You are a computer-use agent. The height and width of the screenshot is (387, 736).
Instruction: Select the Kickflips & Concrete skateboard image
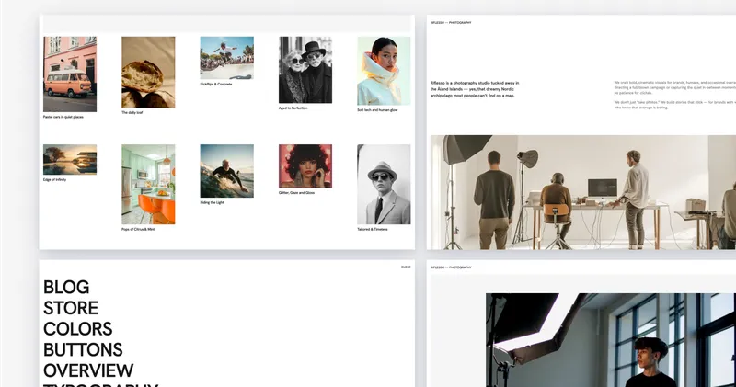(226, 57)
